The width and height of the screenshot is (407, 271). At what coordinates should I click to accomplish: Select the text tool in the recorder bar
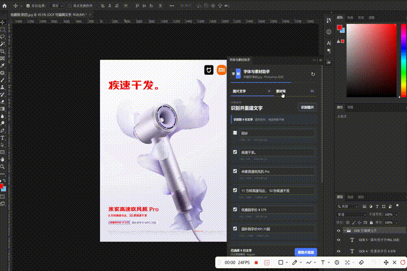coord(323,263)
